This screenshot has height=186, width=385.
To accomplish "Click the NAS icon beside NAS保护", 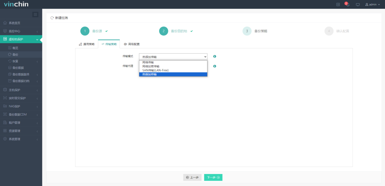I will [x=5, y=106].
